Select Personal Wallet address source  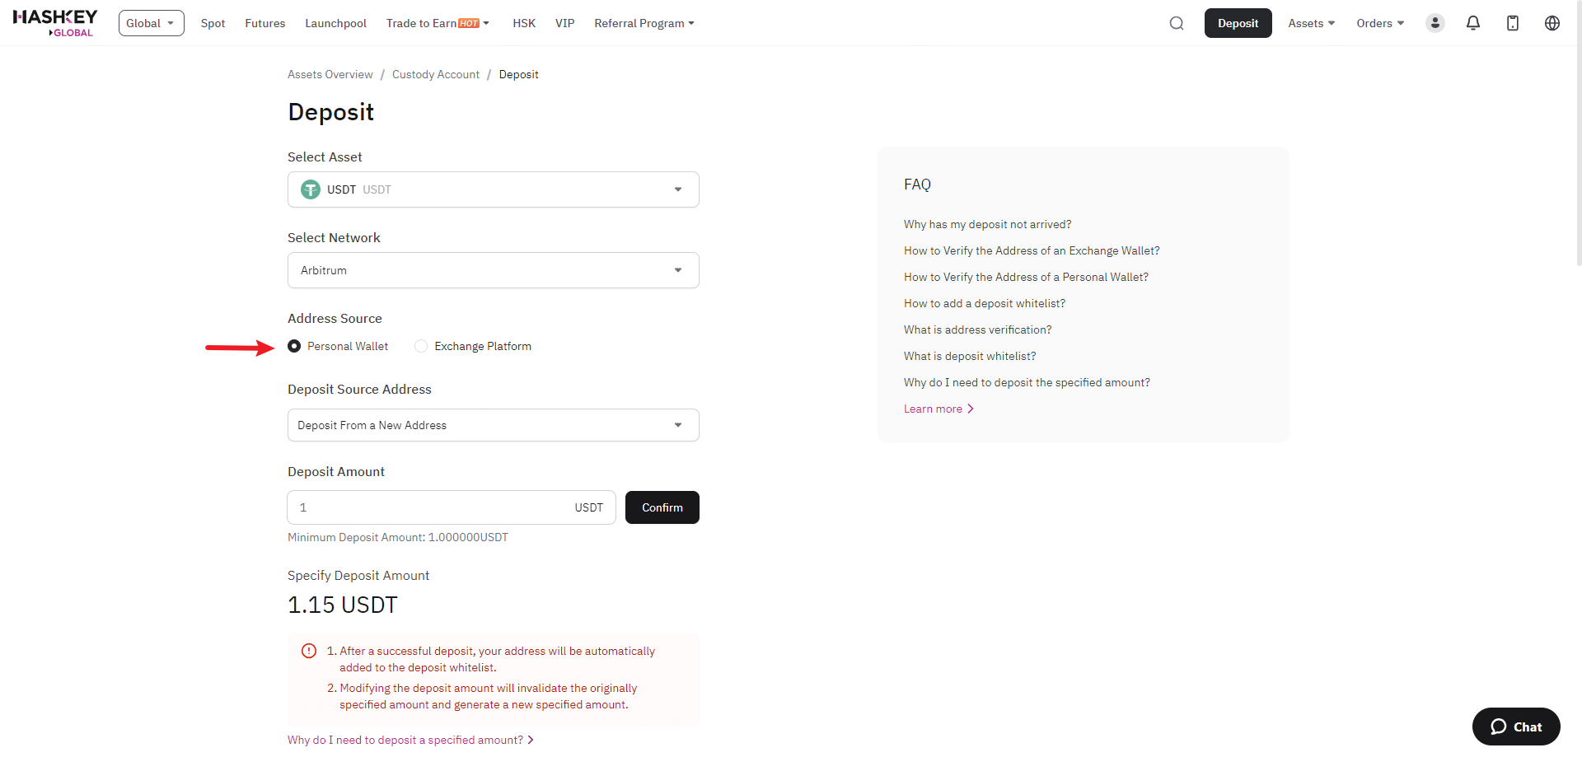pyautogui.click(x=294, y=346)
